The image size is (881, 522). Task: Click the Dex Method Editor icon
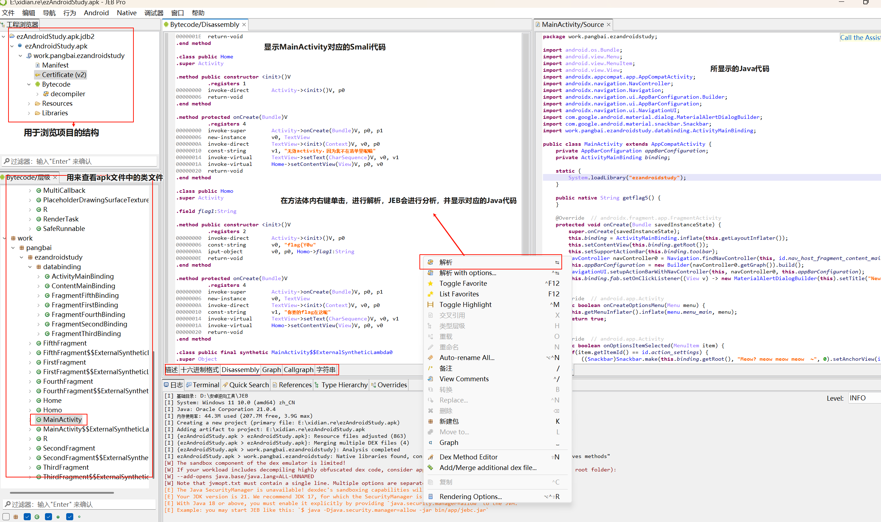[x=430, y=457]
